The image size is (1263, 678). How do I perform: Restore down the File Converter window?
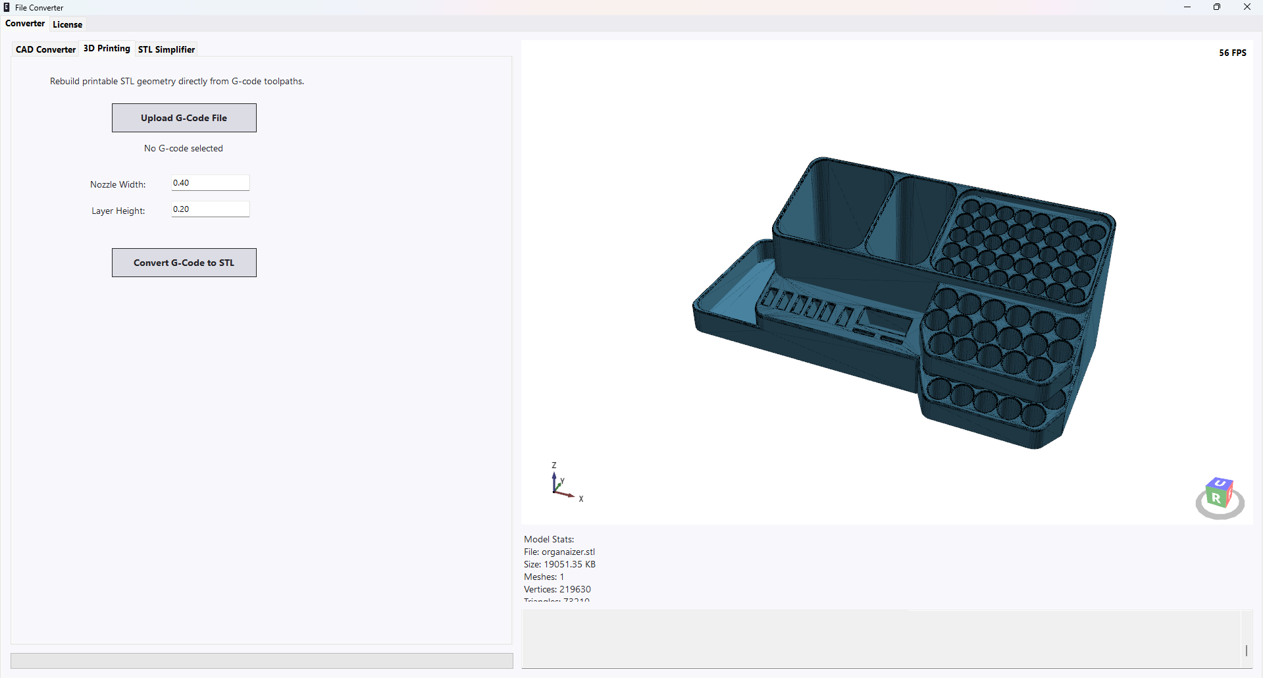pyautogui.click(x=1217, y=7)
